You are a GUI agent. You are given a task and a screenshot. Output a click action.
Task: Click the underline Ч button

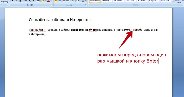click(x=20, y=1)
